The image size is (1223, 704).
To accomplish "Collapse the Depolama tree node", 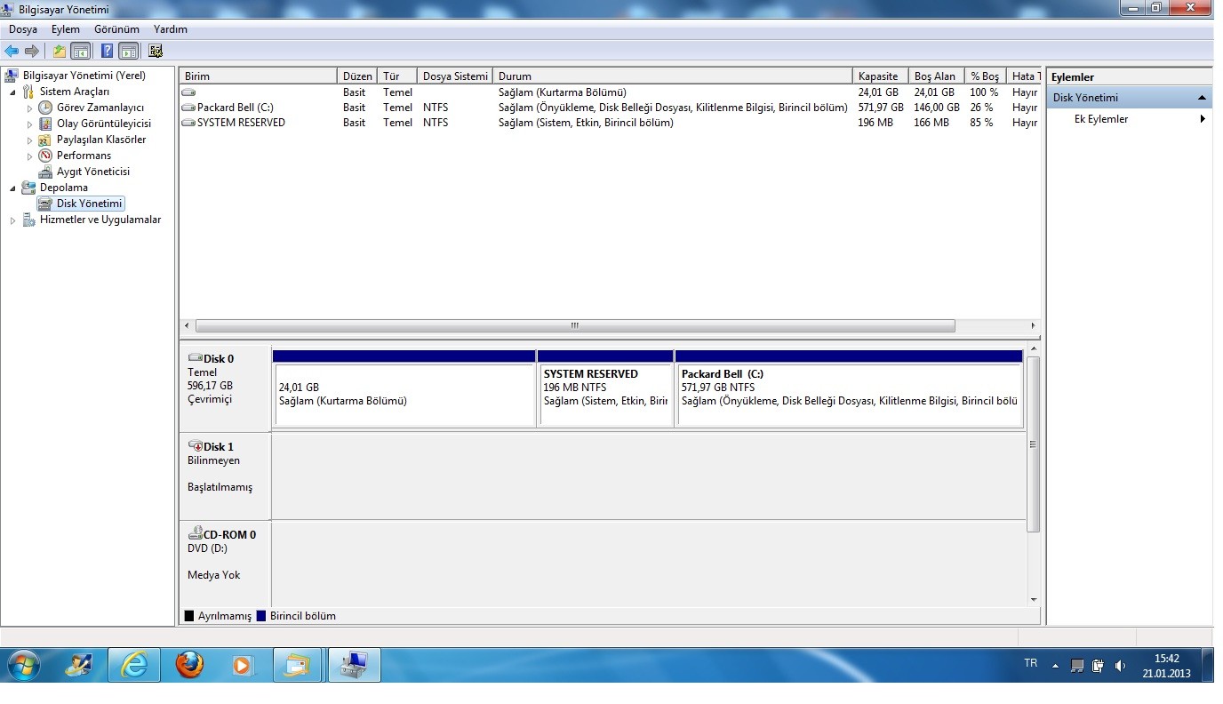I will 12,188.
